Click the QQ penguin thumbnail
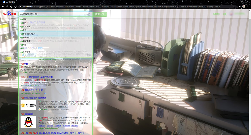This screenshot has width=251, height=135. click(x=29, y=122)
